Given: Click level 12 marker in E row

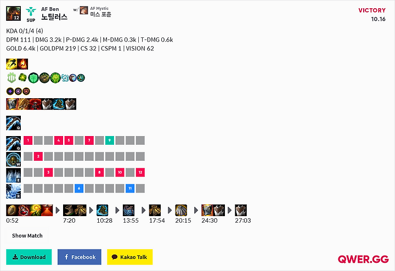Looking at the screenshot, I should pos(140,172).
